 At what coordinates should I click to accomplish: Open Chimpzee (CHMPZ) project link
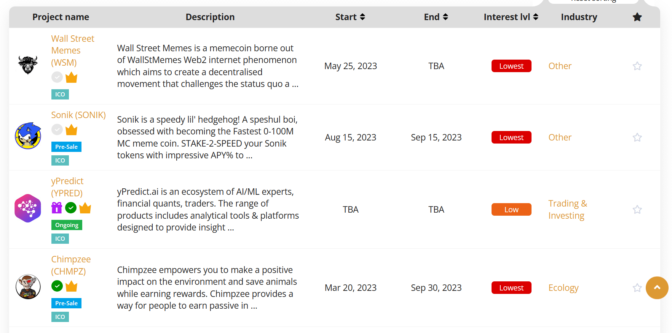[x=71, y=265]
